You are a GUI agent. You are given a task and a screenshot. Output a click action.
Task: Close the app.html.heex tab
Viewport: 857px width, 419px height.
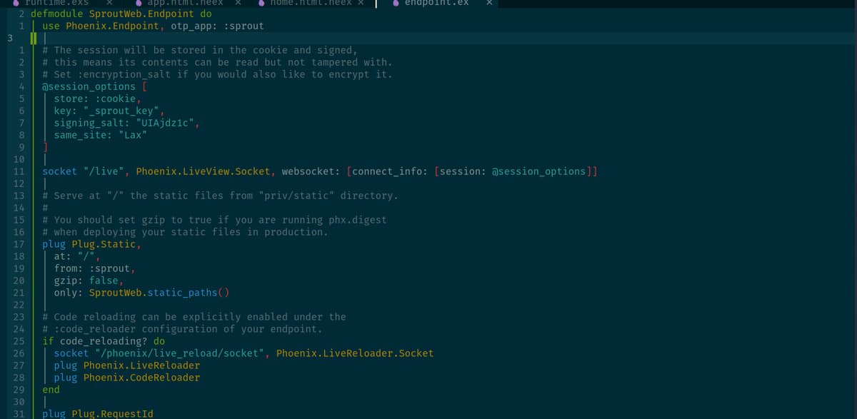click(237, 3)
